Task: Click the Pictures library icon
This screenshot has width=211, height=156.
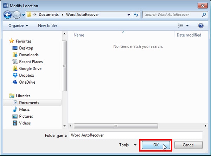Action: (x=15, y=116)
